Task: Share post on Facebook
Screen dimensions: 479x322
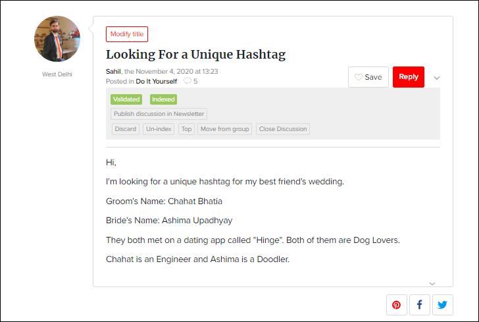Action: [420, 305]
